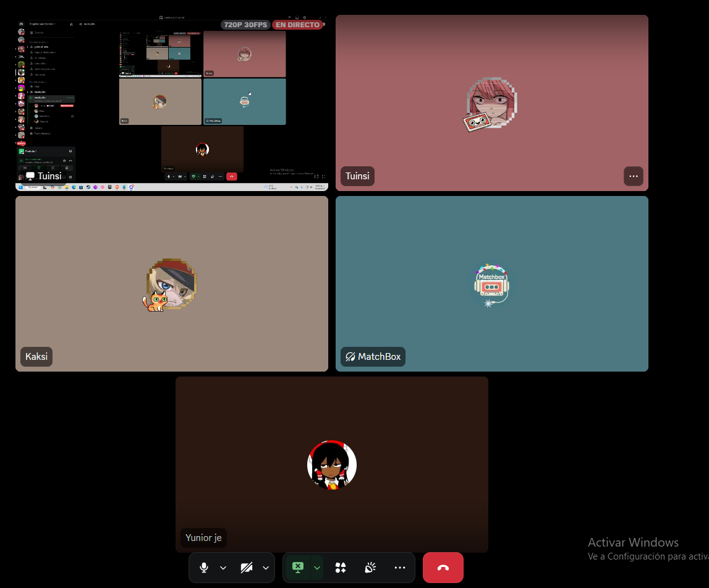The width and height of the screenshot is (709, 588).
Task: Click Yunior je's round avatar
Action: coord(332,465)
